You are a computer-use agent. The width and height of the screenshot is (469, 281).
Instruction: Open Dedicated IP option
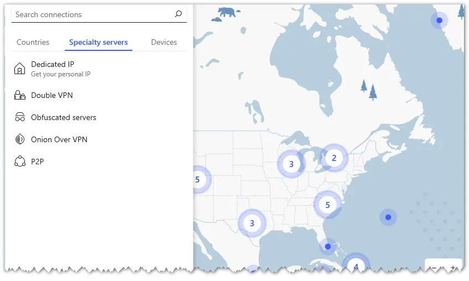53,64
